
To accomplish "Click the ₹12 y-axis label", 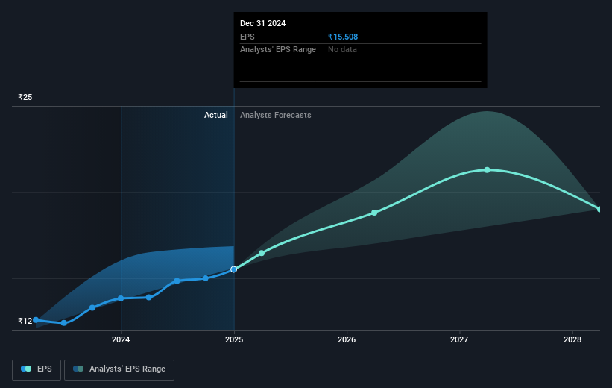I will click(x=25, y=321).
